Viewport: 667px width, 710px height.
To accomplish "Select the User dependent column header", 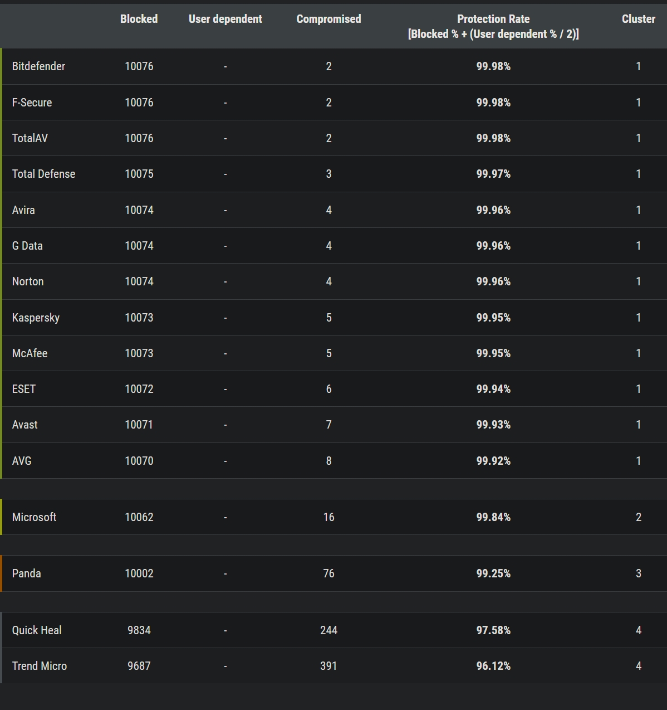I will 225,19.
